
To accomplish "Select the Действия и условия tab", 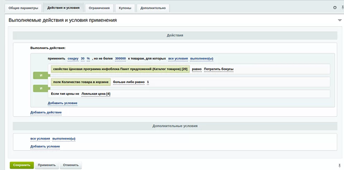I will click(x=63, y=8).
